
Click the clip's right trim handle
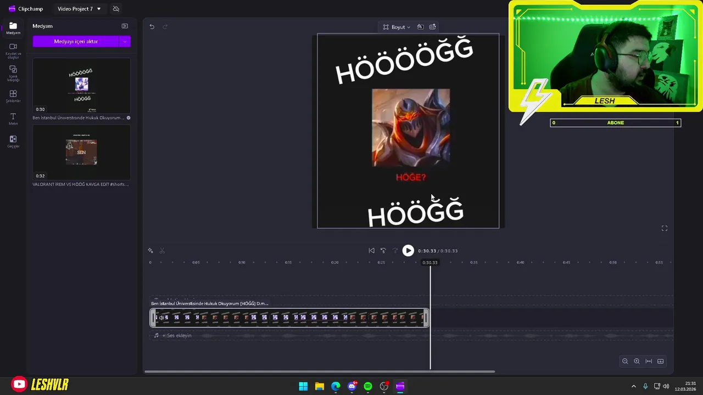pos(426,318)
